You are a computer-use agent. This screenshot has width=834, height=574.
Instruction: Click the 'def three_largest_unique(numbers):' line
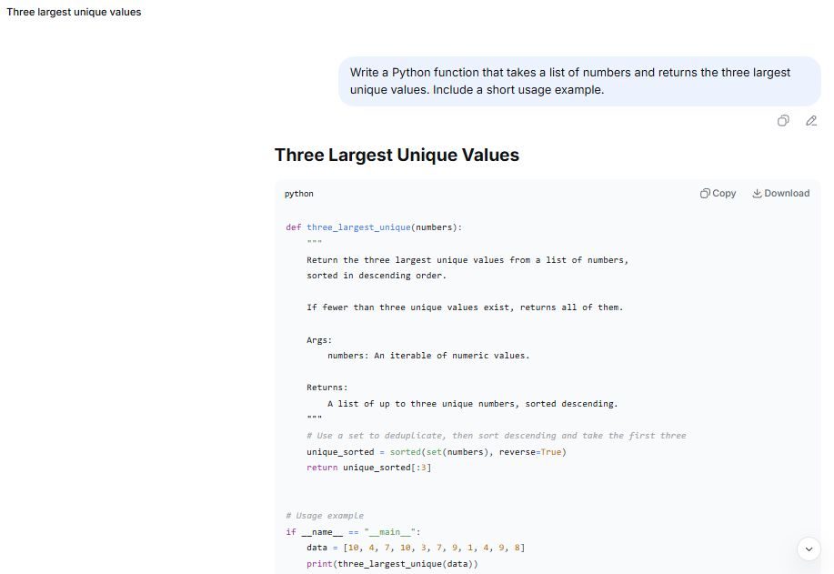pyautogui.click(x=374, y=227)
